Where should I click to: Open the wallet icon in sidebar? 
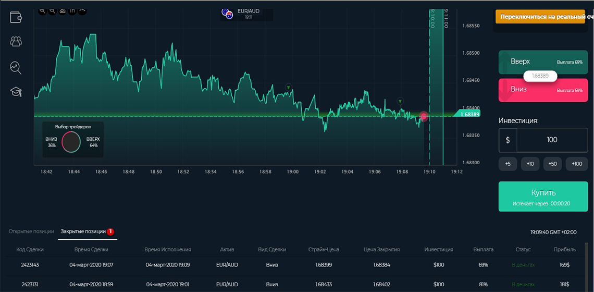(16, 17)
